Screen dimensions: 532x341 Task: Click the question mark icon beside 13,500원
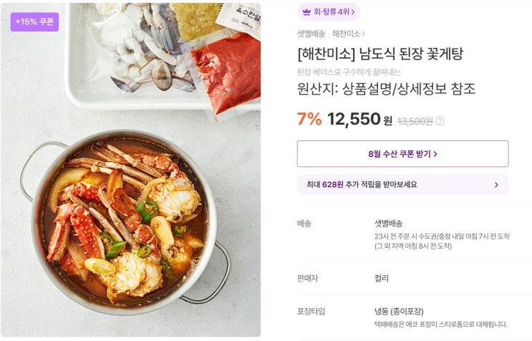coord(440,121)
